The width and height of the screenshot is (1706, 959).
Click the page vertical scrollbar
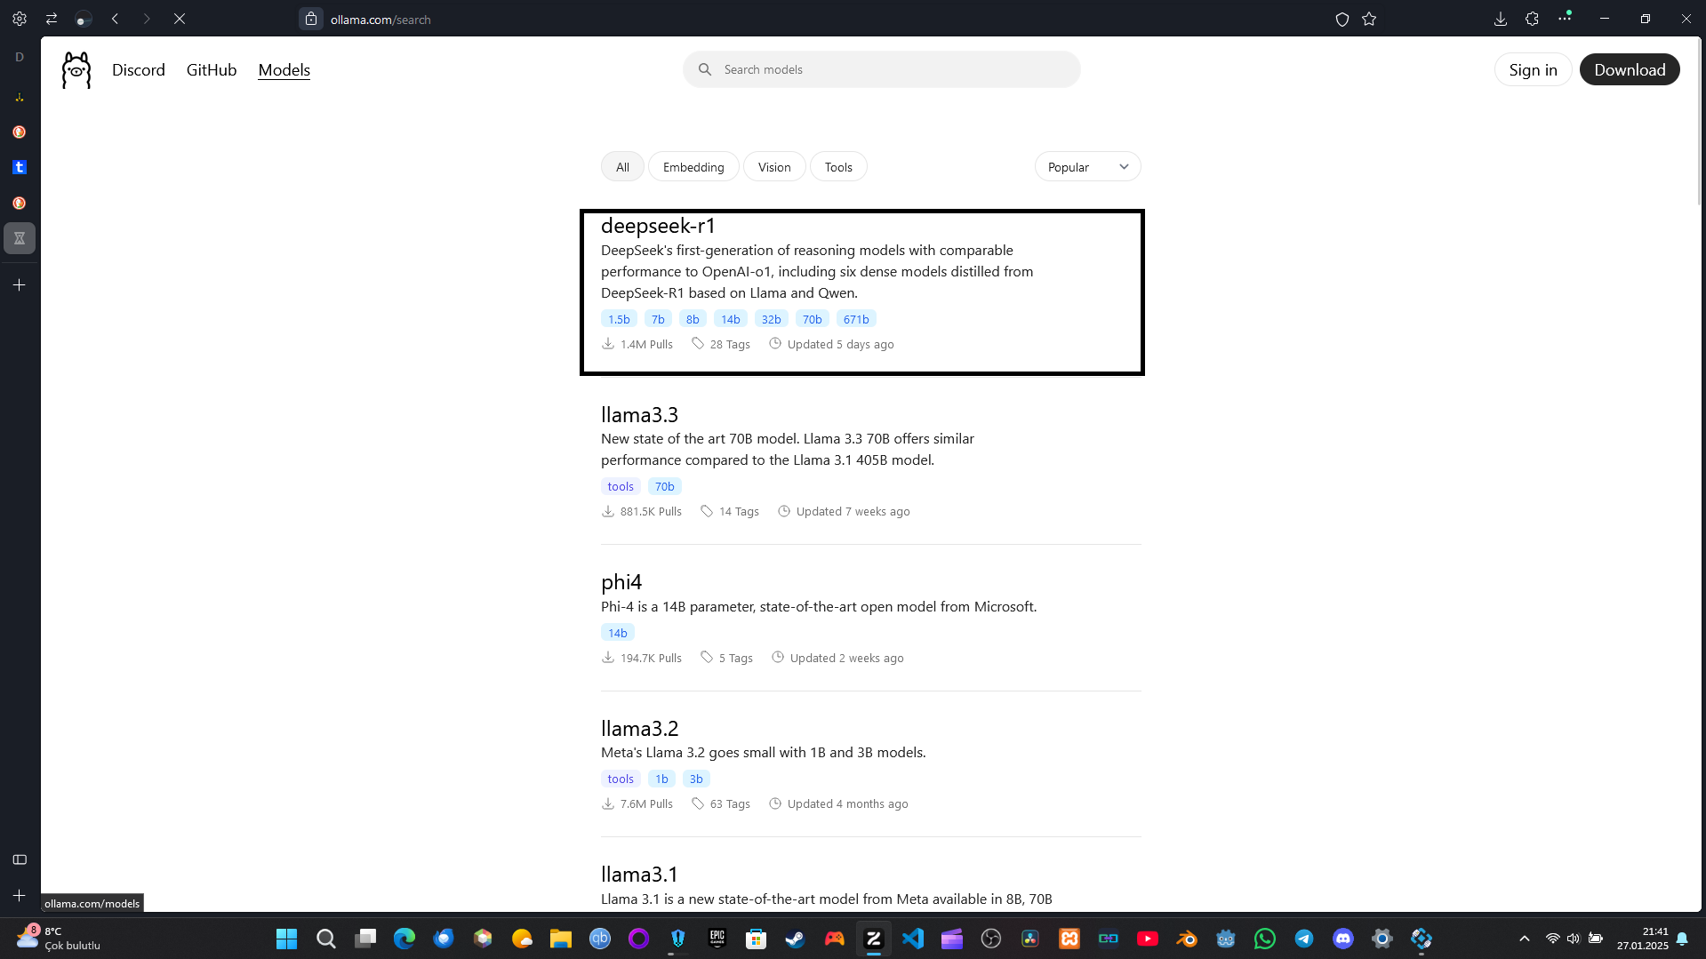tap(1699, 120)
